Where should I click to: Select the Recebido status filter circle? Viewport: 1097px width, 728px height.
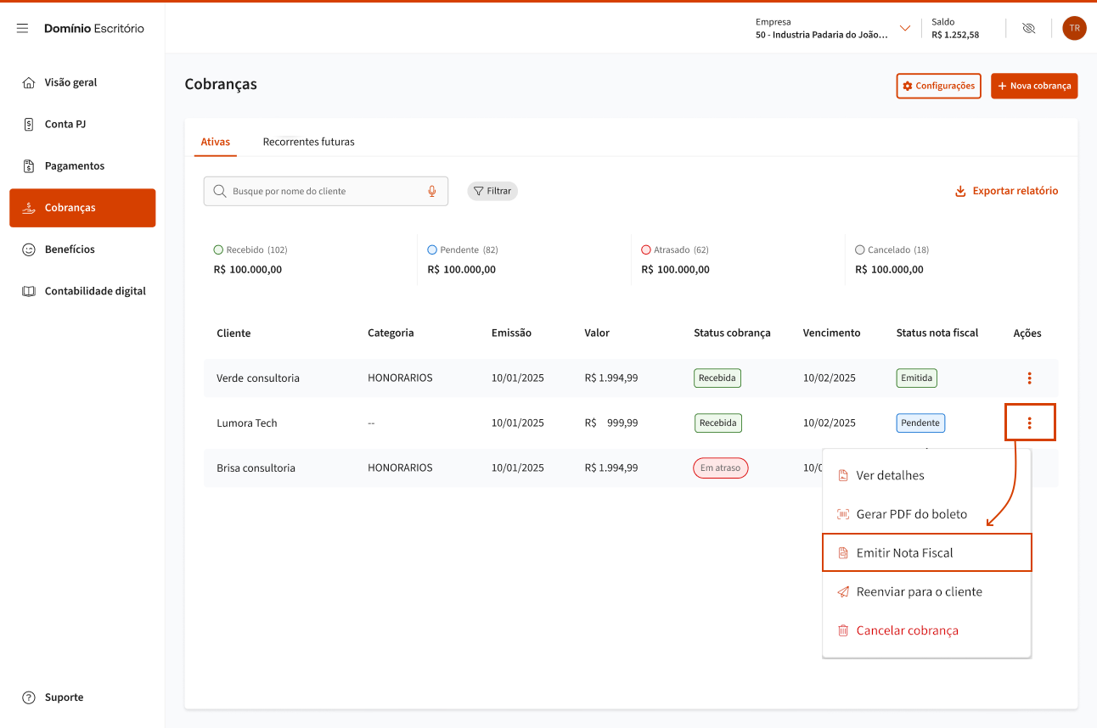pyautogui.click(x=218, y=250)
